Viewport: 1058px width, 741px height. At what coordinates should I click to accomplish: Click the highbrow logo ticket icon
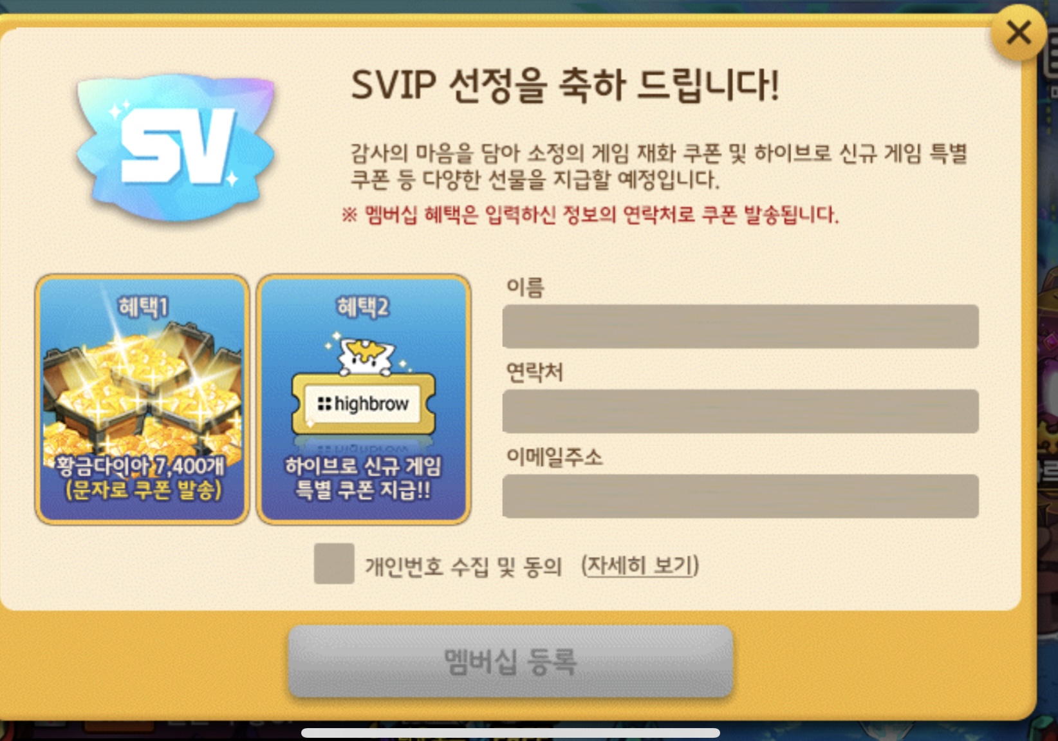pyautogui.click(x=364, y=404)
